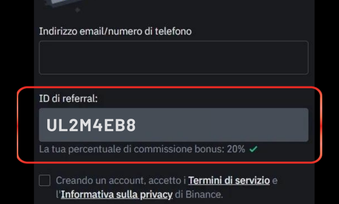This screenshot has width=339, height=204.
Task: Click the commission bonus percentage text
Action: (x=142, y=149)
